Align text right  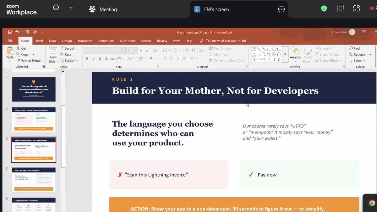(178, 59)
